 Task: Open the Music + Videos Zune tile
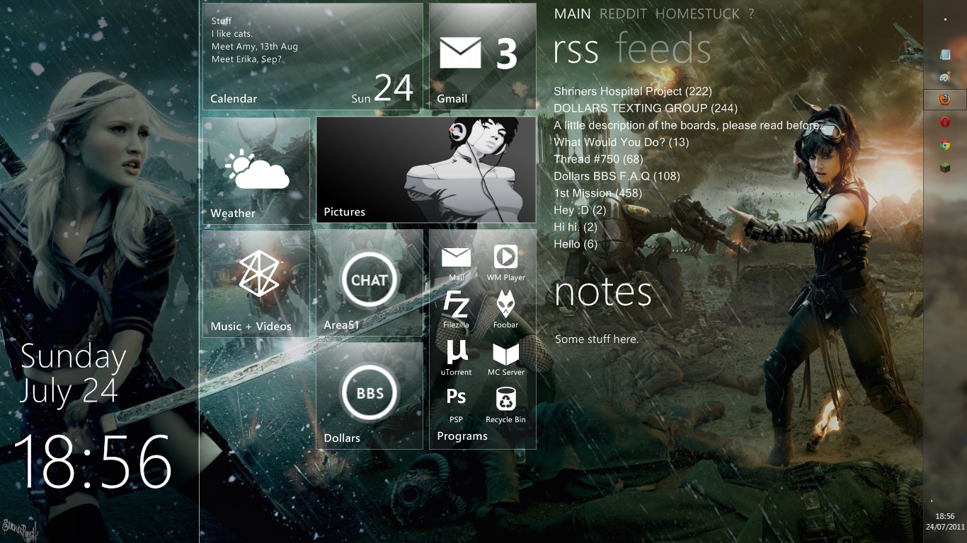coord(256,283)
